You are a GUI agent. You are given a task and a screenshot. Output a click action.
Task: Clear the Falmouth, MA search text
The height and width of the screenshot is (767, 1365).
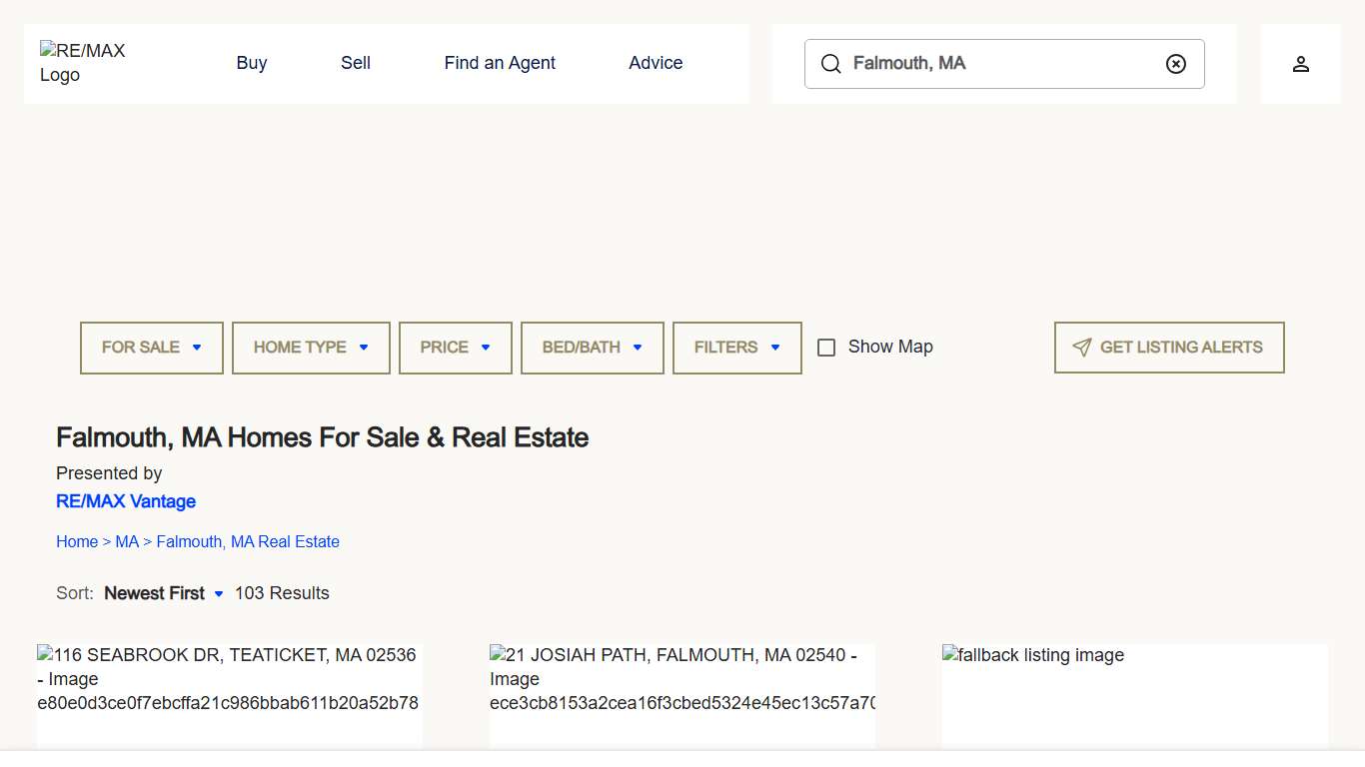1176,64
